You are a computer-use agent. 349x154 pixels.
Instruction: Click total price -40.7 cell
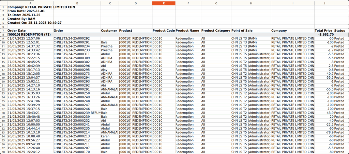click(324, 74)
